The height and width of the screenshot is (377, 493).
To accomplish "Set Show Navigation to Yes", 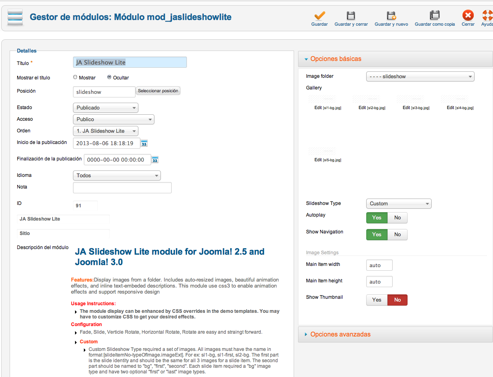I will click(377, 235).
